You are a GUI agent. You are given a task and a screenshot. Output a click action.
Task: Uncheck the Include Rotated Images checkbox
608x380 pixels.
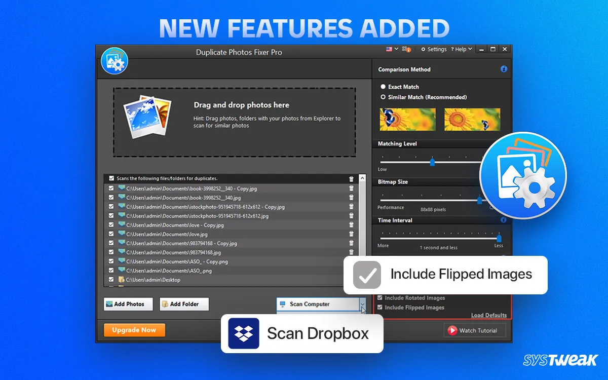[x=380, y=298]
